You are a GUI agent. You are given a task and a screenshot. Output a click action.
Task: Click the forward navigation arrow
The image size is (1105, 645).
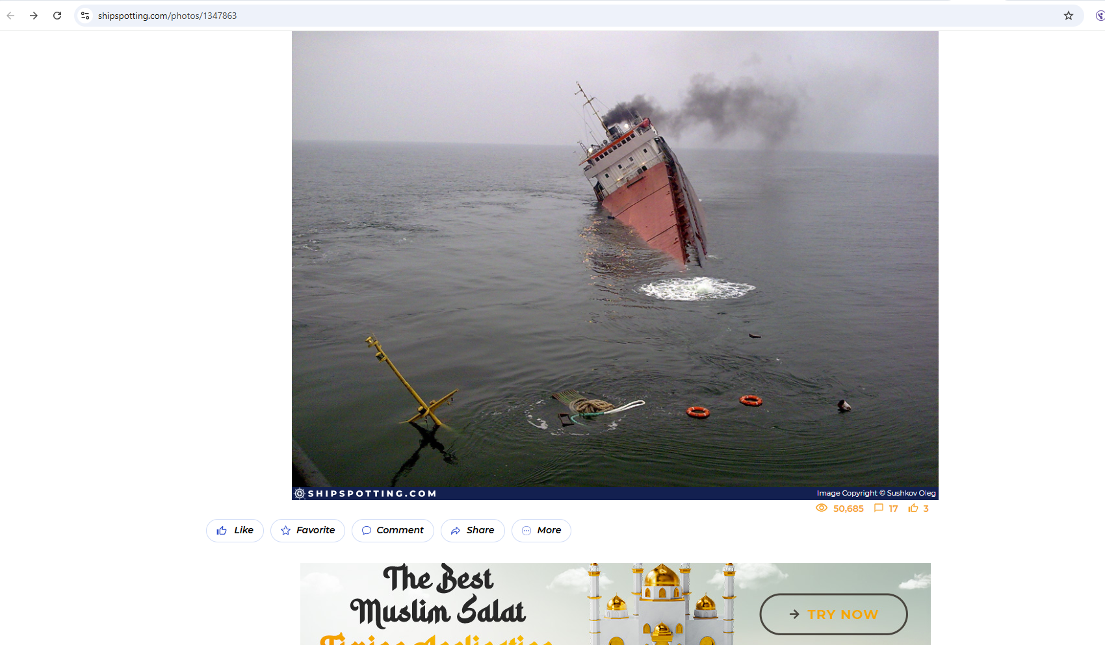click(34, 15)
